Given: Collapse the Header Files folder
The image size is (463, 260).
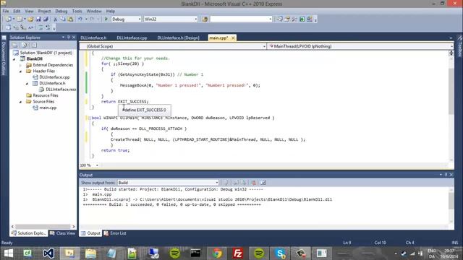Looking at the screenshot, I should 20,71.
